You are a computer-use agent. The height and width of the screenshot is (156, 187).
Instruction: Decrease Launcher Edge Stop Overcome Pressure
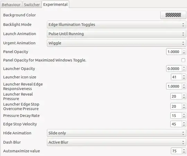pyautogui.click(x=184, y=108)
